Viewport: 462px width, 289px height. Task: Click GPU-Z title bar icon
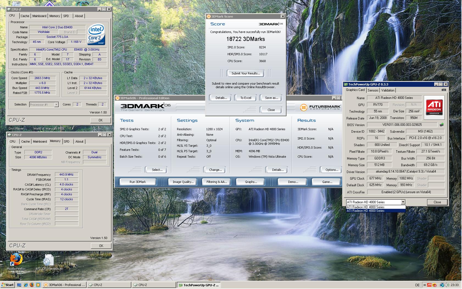tap(346, 84)
